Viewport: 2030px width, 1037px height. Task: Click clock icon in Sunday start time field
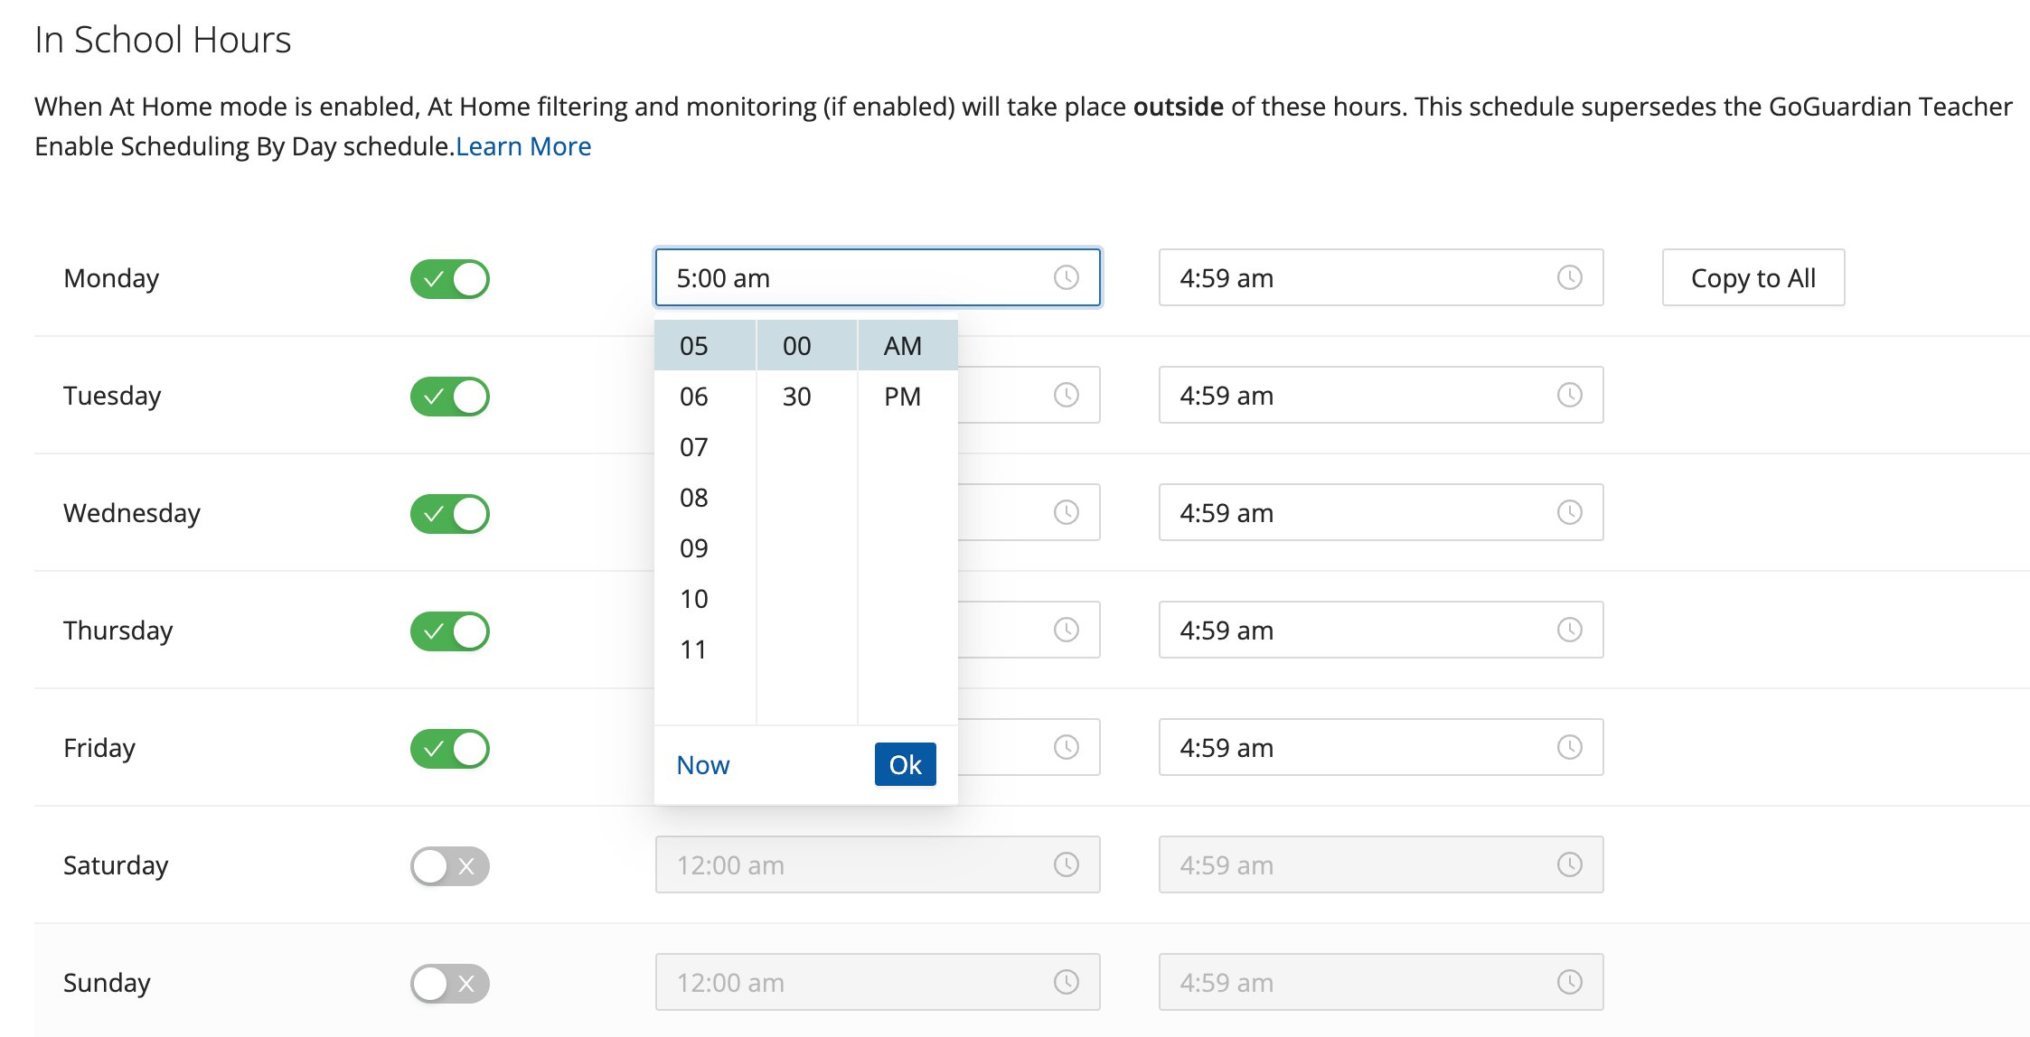1067,982
